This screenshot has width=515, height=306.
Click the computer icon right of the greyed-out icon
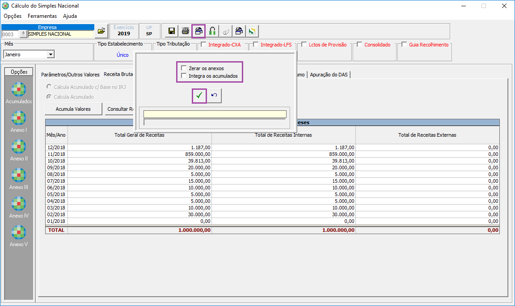(x=239, y=31)
